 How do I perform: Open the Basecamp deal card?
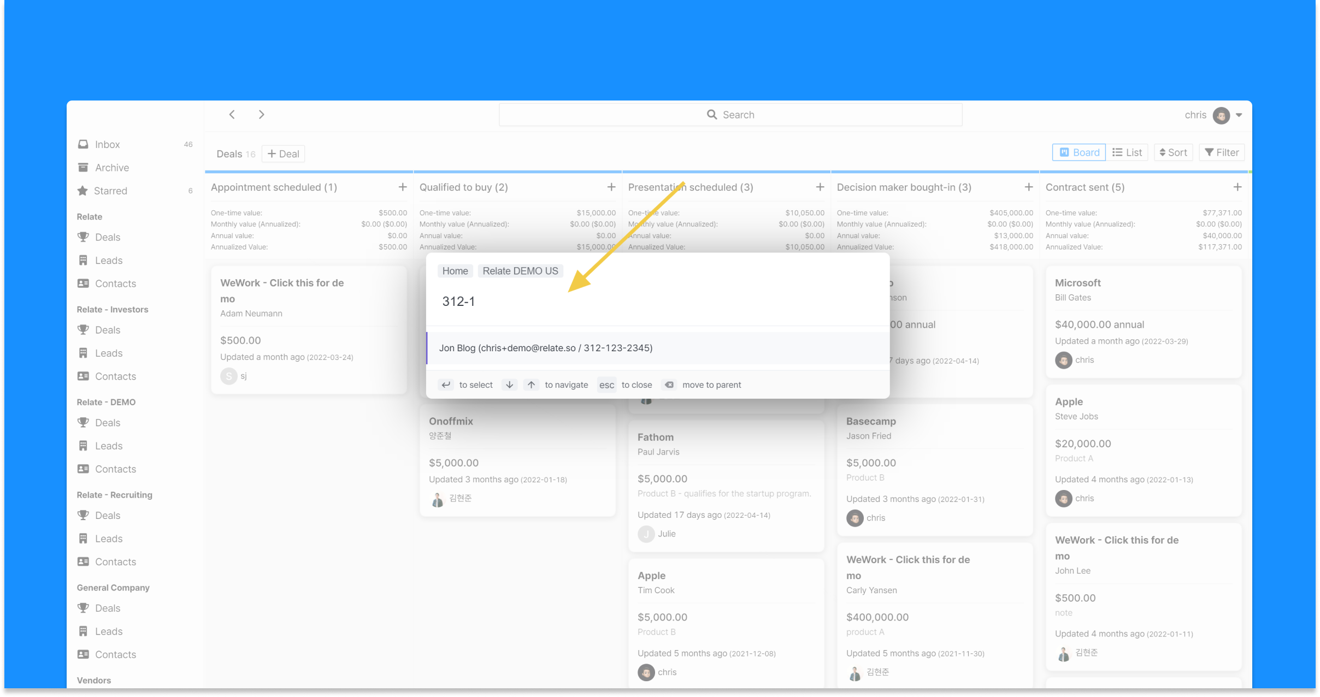click(x=935, y=470)
